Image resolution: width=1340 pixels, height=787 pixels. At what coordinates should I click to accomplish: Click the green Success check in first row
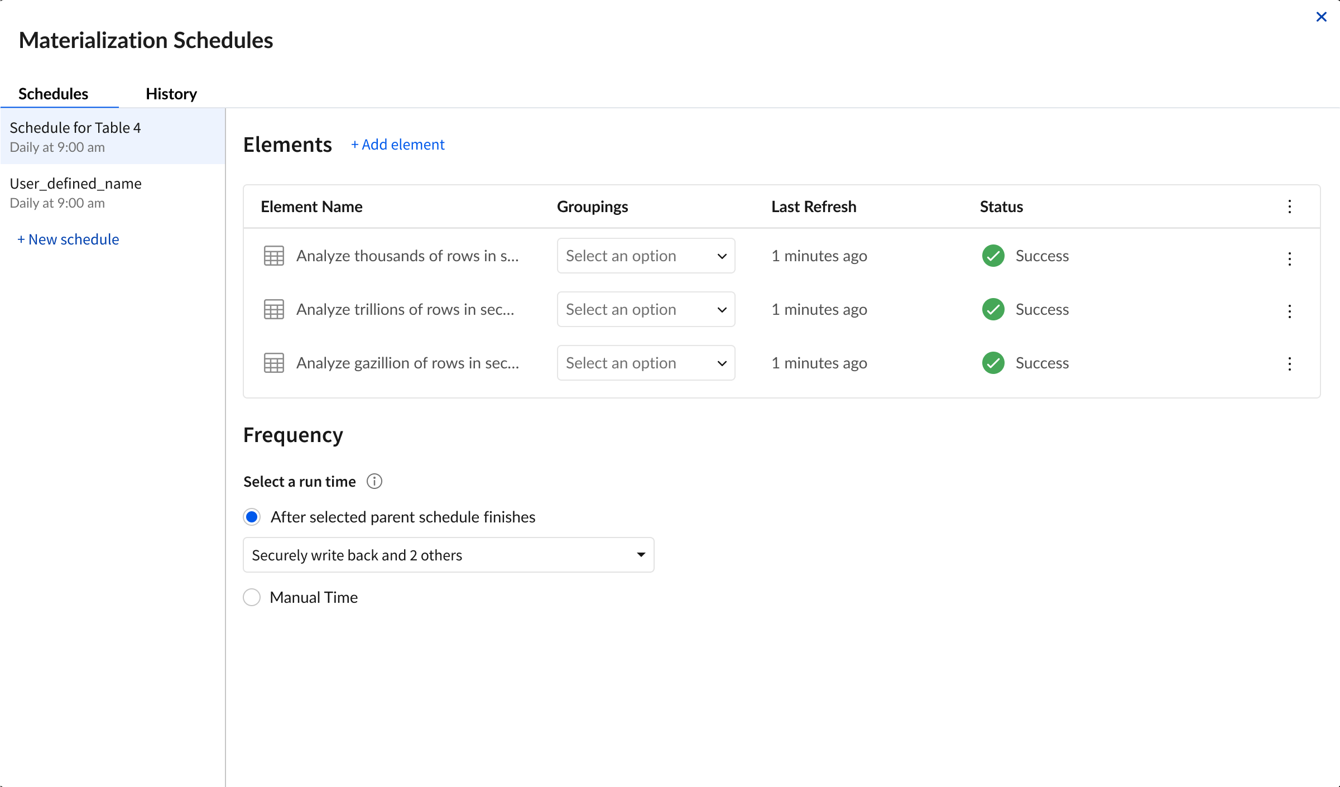coord(993,256)
